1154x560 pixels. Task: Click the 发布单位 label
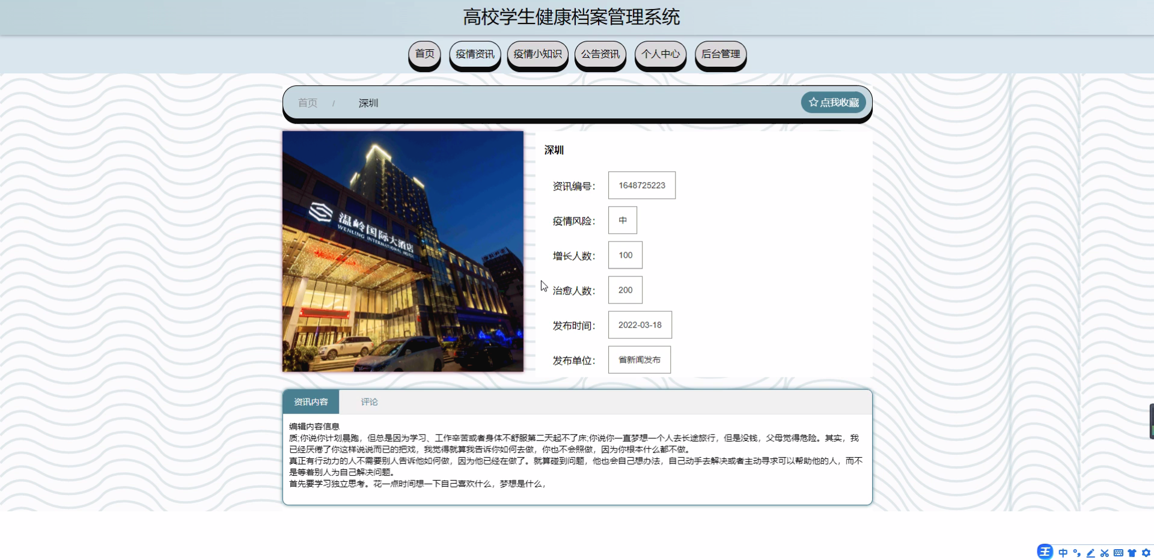click(574, 361)
